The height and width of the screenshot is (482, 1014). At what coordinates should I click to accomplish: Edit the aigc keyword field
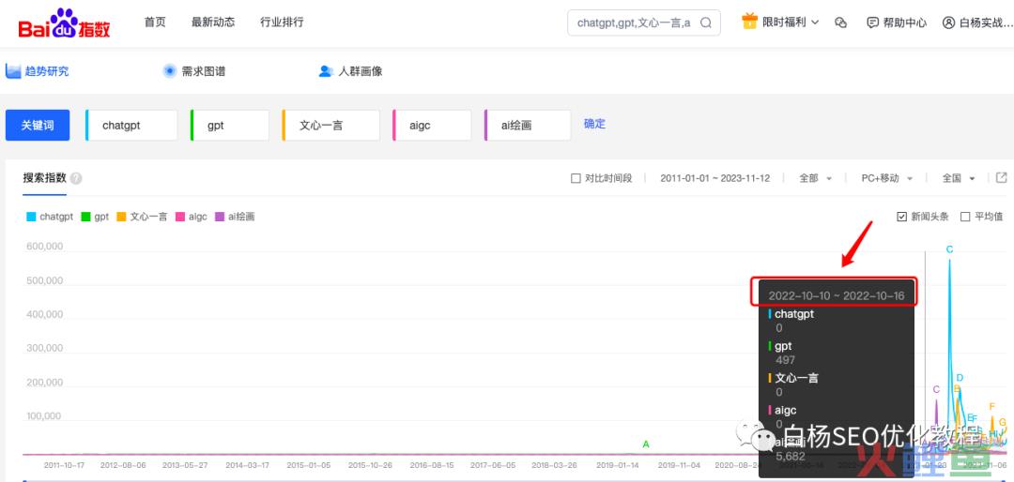431,126
